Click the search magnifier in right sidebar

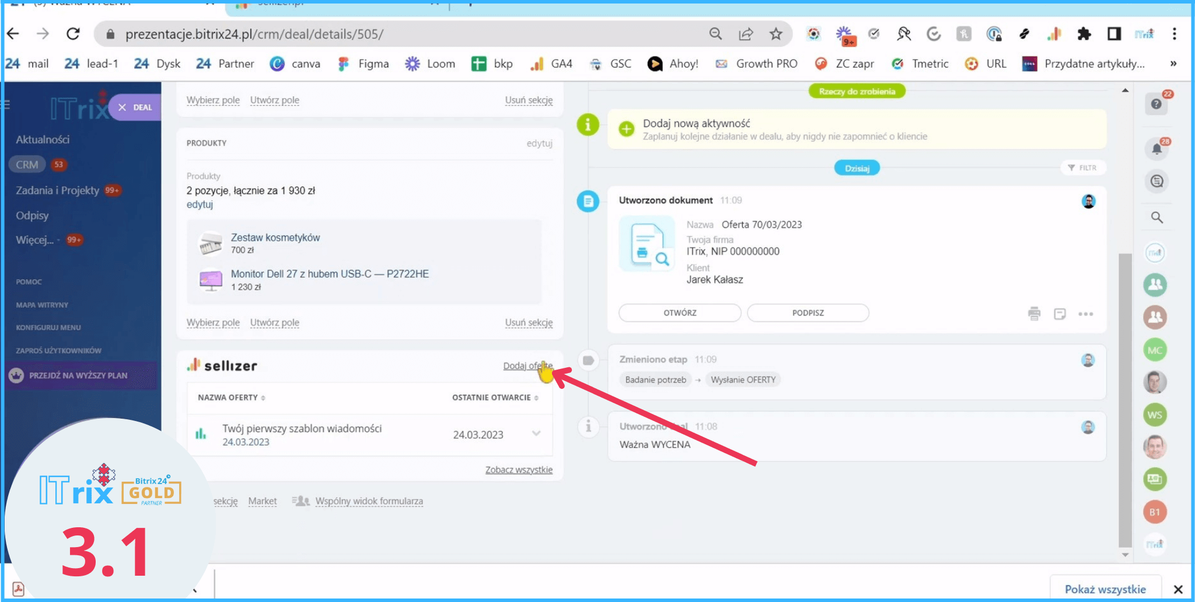pos(1156,218)
